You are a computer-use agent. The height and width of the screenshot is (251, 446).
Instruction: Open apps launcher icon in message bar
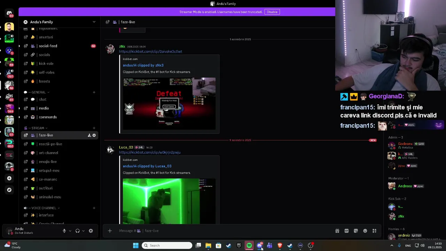[375, 231]
